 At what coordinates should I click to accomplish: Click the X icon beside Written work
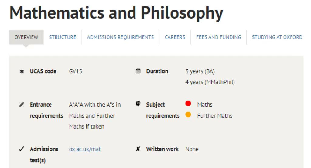click(138, 149)
